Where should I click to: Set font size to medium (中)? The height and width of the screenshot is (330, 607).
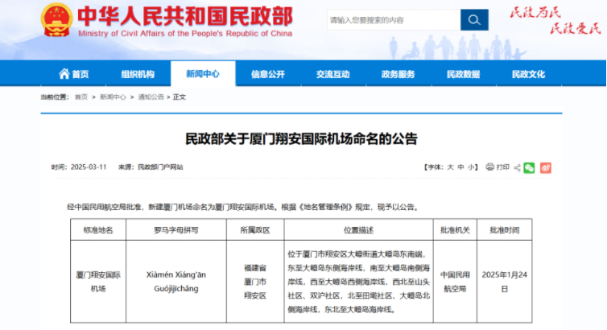(460, 167)
